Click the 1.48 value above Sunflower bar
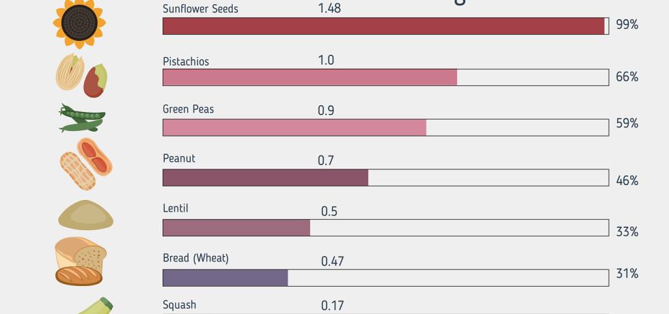This screenshot has width=669, height=314. [x=329, y=8]
